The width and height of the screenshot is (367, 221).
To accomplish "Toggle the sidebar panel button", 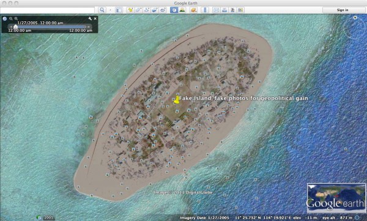I will tap(119, 10).
